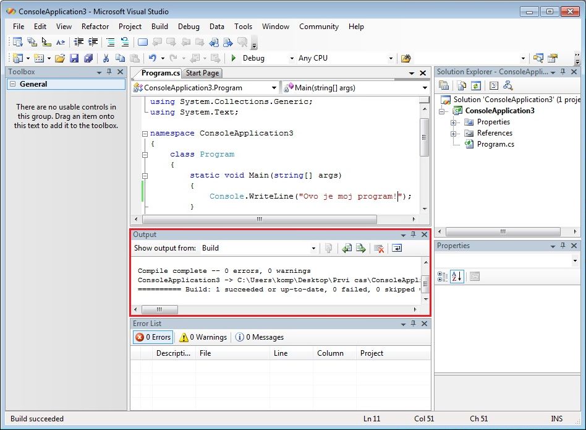The image size is (586, 430).
Task: Expand the Properties node in Solution Explorer
Action: coord(453,123)
